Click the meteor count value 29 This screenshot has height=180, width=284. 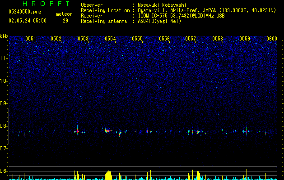pos(65,21)
